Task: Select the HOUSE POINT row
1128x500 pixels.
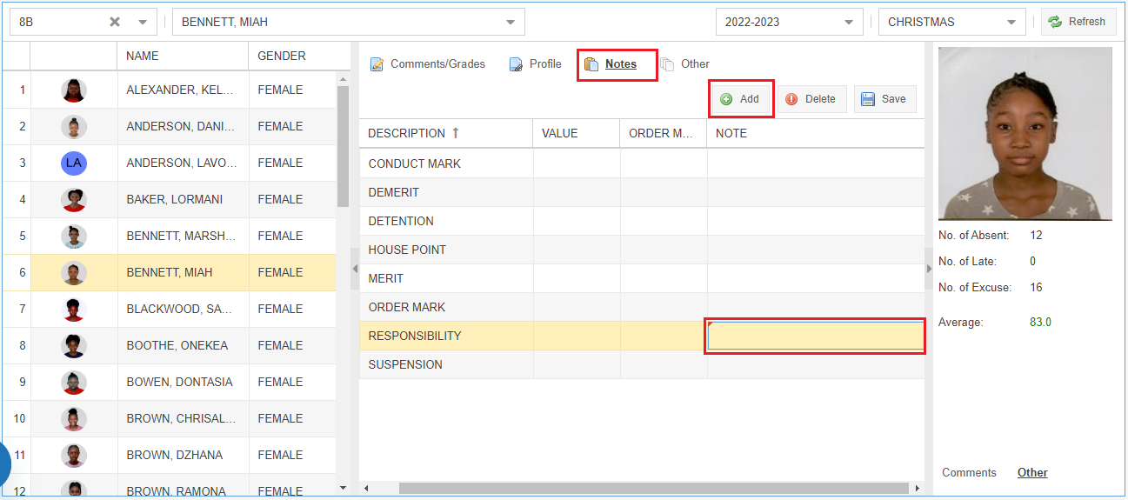Action: point(642,250)
